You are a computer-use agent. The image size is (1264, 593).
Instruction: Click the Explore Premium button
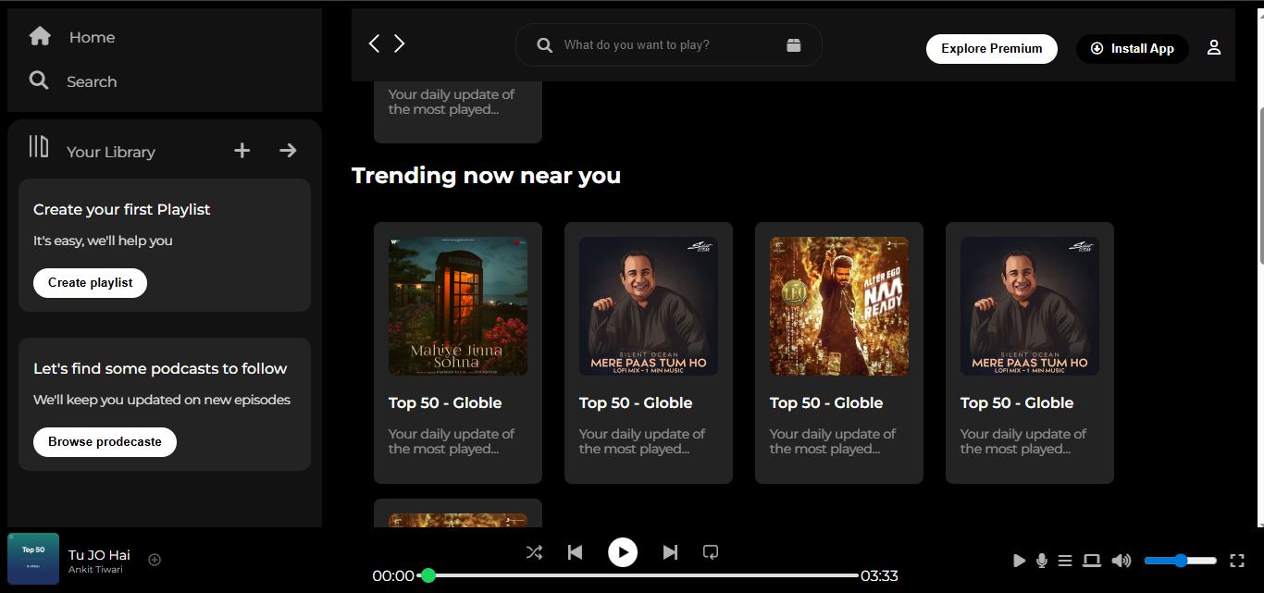pos(992,49)
